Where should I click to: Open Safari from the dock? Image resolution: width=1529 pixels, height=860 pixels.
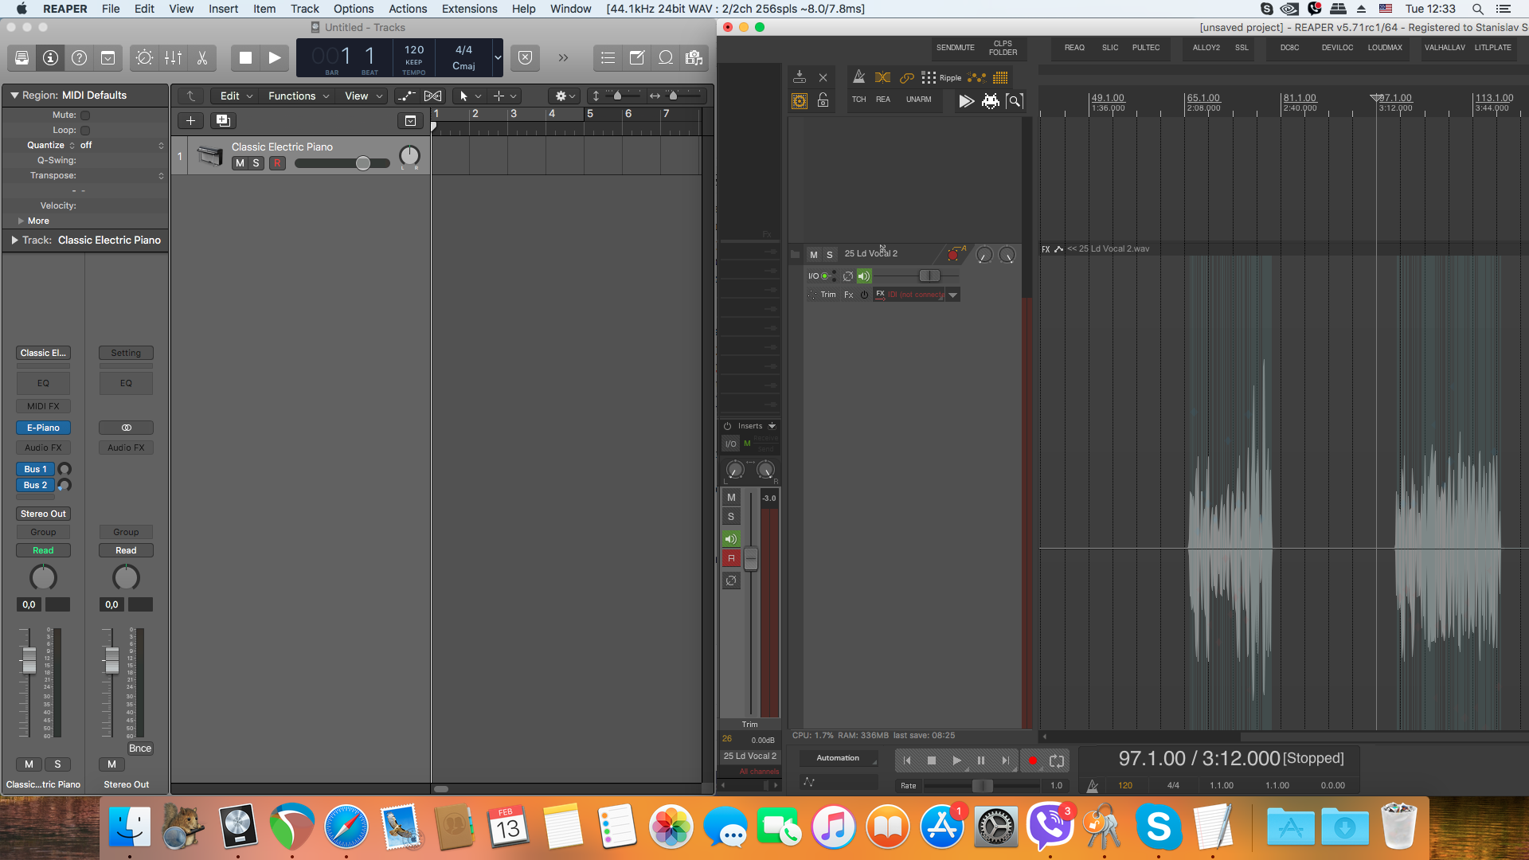click(346, 827)
